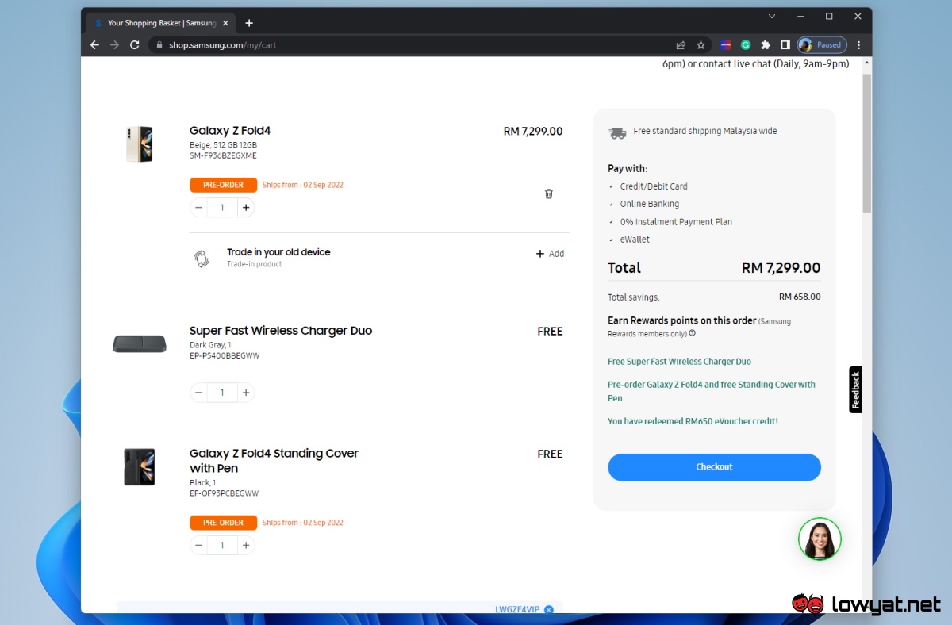
Task: Bookmark this page with the star icon
Action: pos(701,45)
